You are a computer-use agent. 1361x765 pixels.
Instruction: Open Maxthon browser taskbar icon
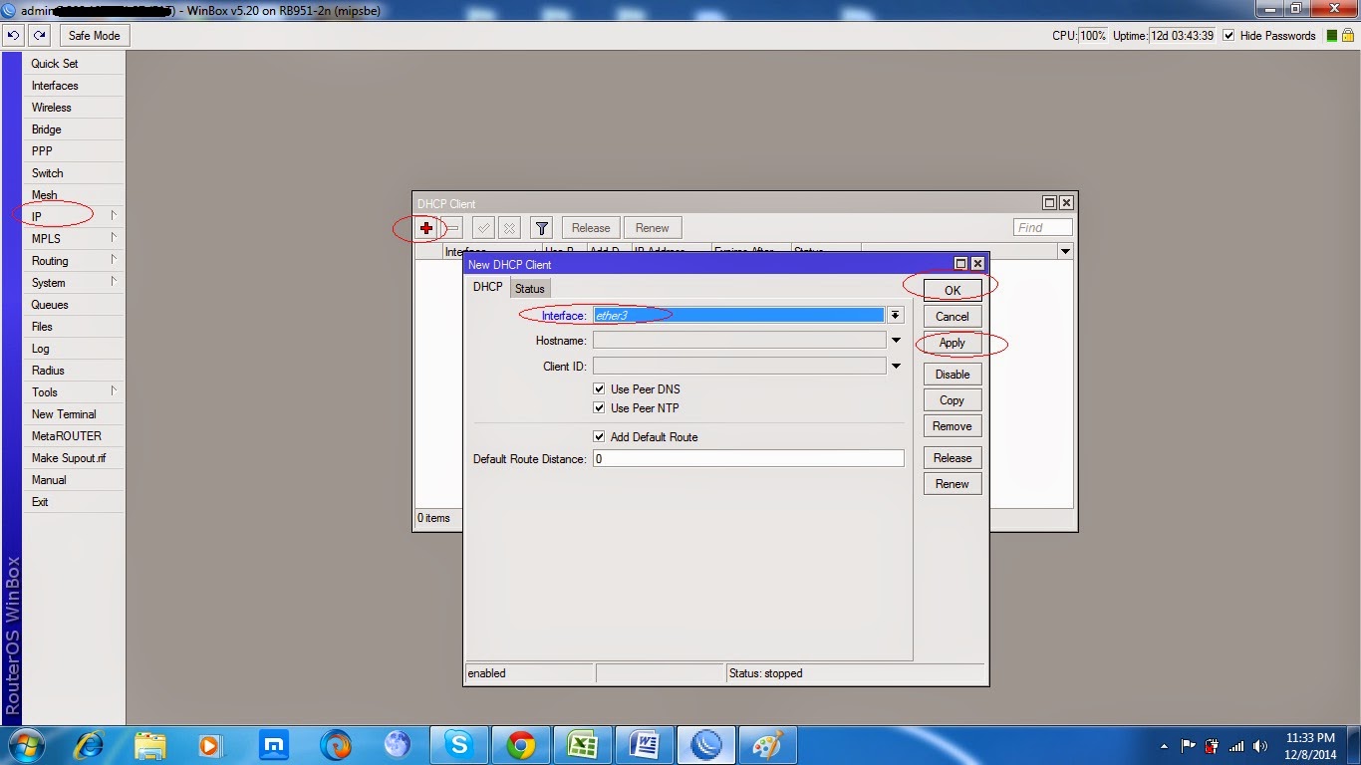[273, 745]
